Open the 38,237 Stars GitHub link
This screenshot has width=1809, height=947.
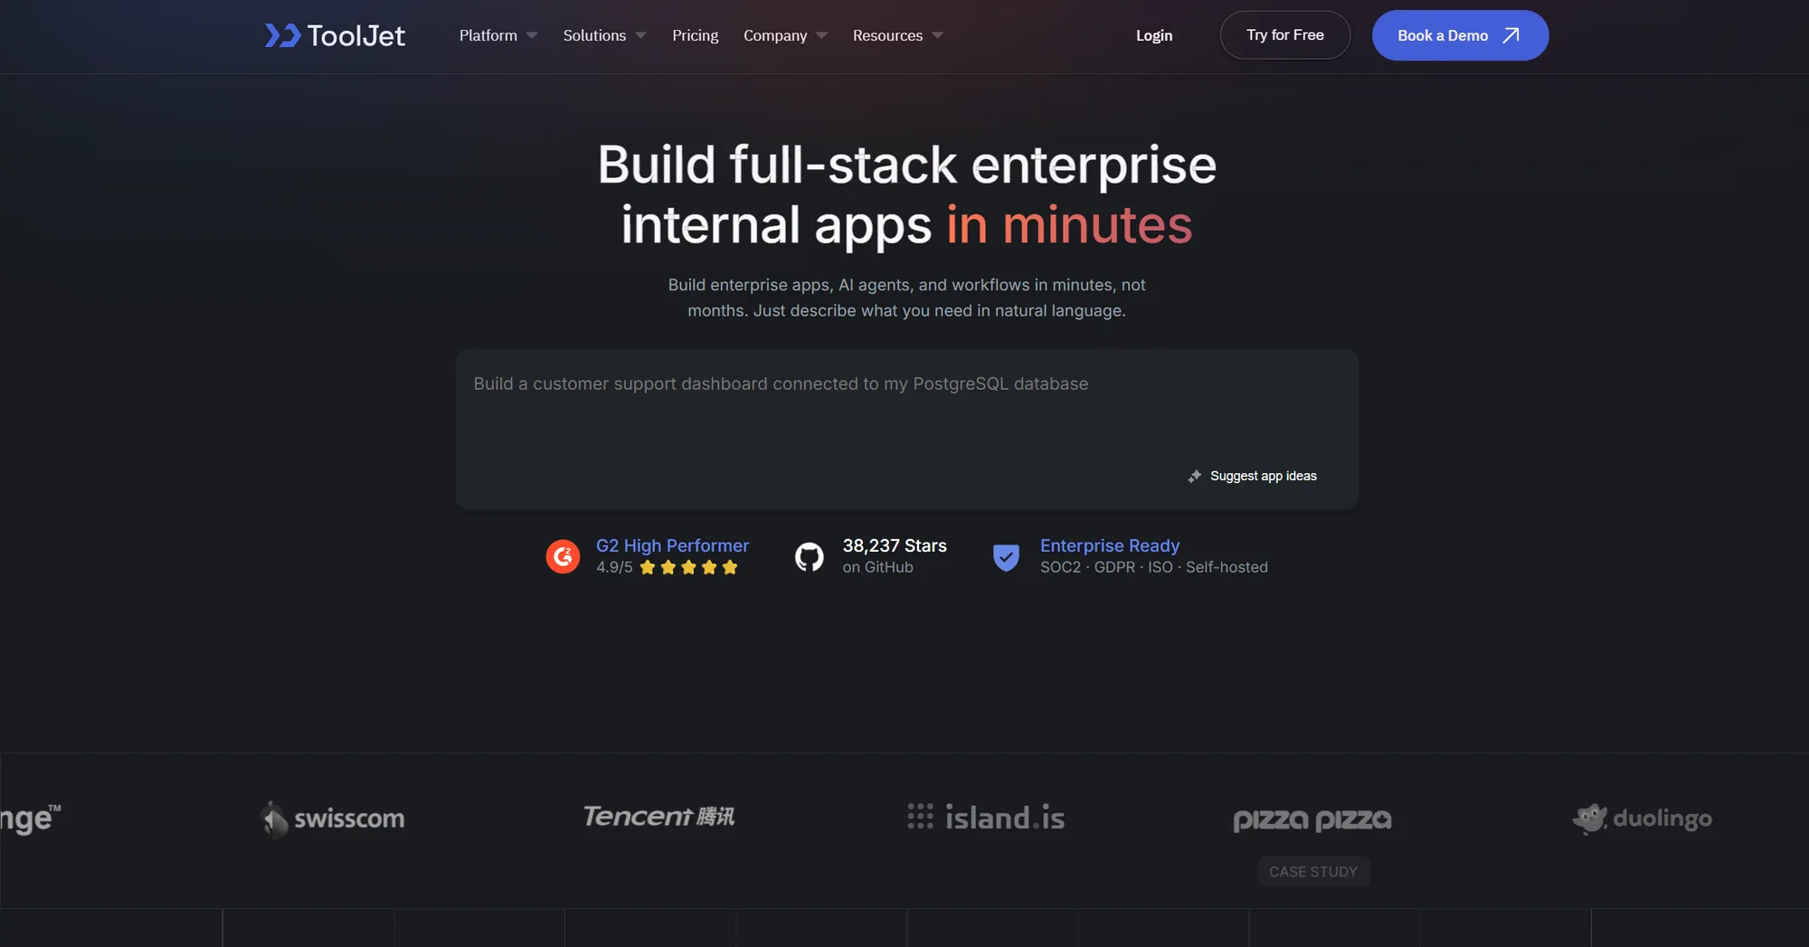pyautogui.click(x=895, y=545)
